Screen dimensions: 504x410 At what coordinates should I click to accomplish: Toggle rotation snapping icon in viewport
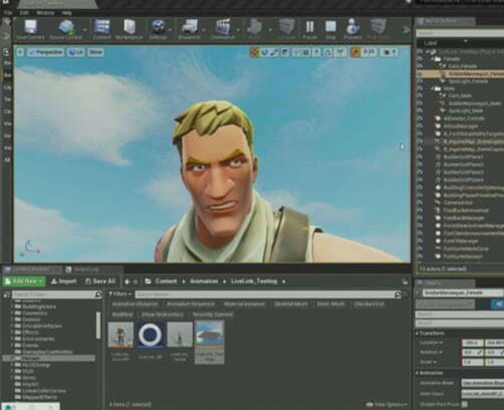(x=329, y=52)
